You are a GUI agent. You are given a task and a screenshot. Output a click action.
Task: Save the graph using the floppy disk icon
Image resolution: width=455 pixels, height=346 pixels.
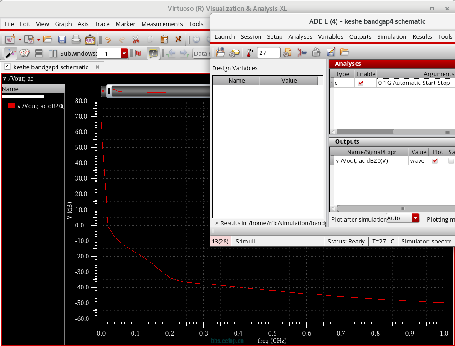[62, 39]
